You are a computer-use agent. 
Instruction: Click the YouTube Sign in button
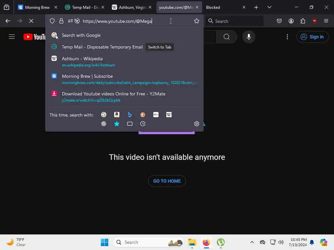[x=312, y=37]
